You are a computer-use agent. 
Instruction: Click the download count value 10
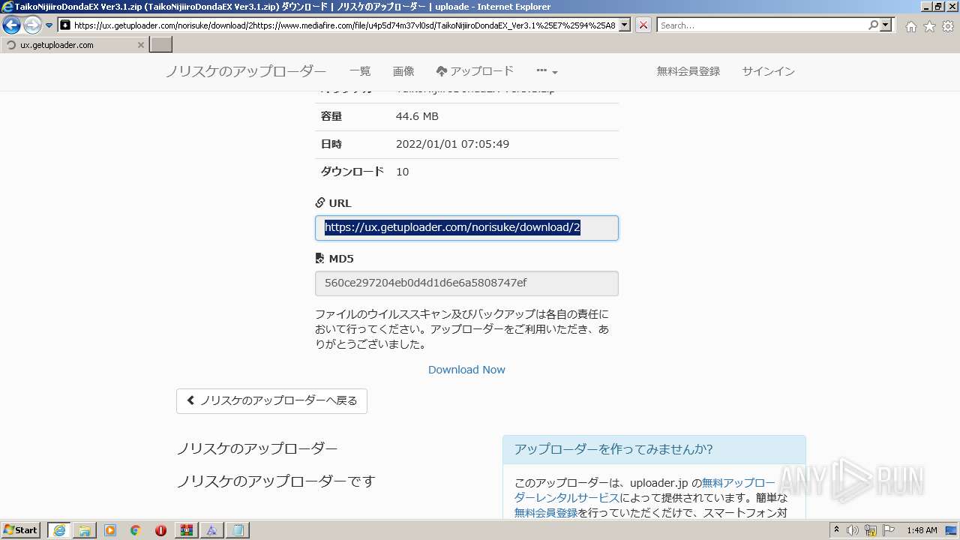(402, 172)
